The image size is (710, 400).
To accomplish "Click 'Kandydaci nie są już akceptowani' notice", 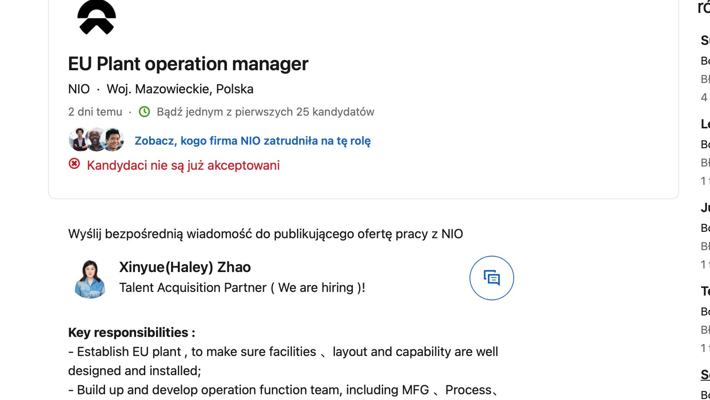I will point(183,165).
